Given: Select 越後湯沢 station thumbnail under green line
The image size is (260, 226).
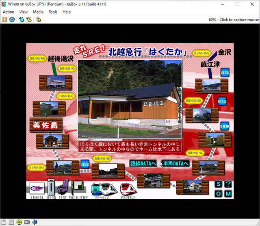Looking at the screenshot, I should 56,83.
